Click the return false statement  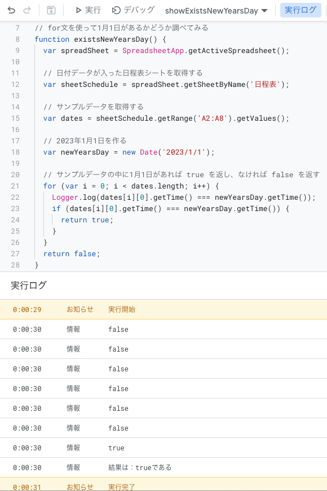point(72,253)
